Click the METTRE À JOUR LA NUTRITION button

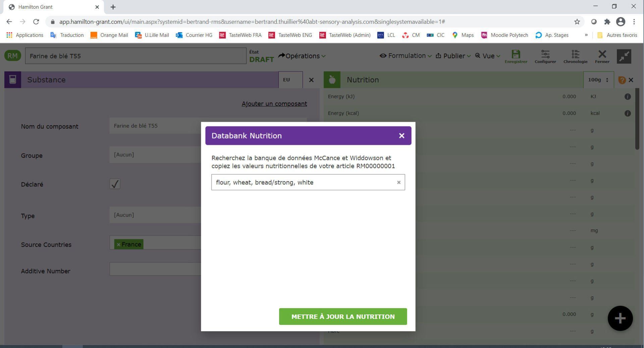[x=342, y=316]
